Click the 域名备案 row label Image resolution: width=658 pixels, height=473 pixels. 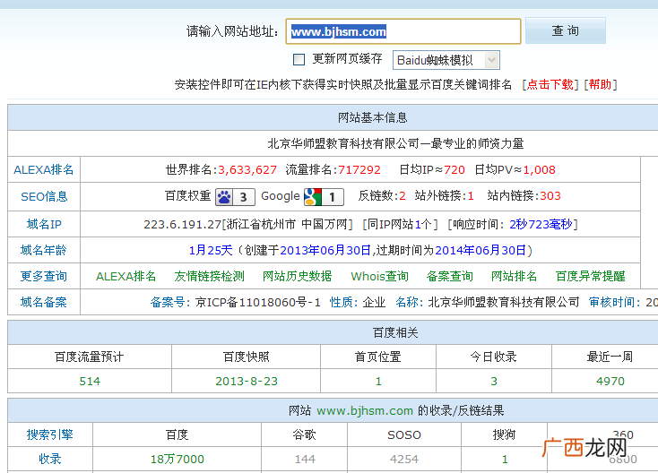coord(44,302)
